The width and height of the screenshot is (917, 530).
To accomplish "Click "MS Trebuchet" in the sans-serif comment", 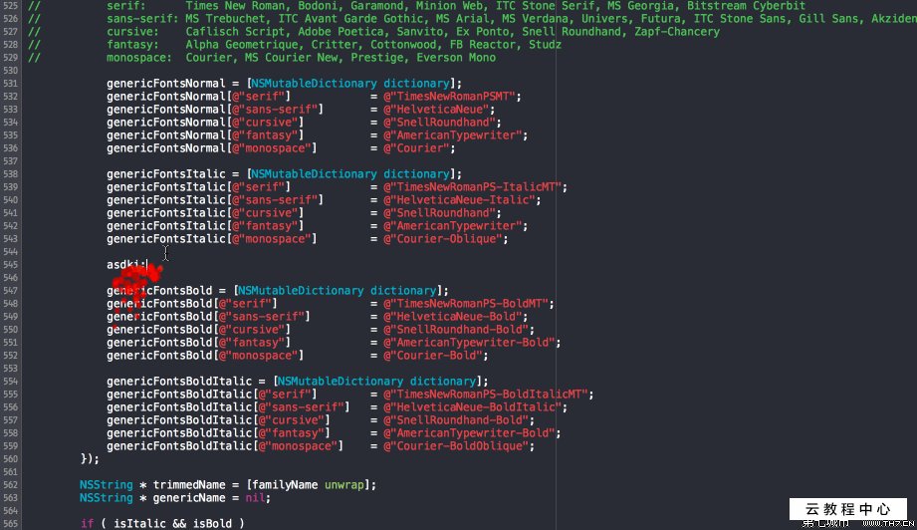I will pyautogui.click(x=225, y=19).
